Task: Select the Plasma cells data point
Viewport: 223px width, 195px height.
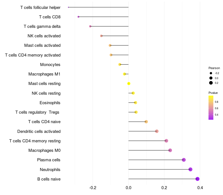Action: click(x=184, y=160)
